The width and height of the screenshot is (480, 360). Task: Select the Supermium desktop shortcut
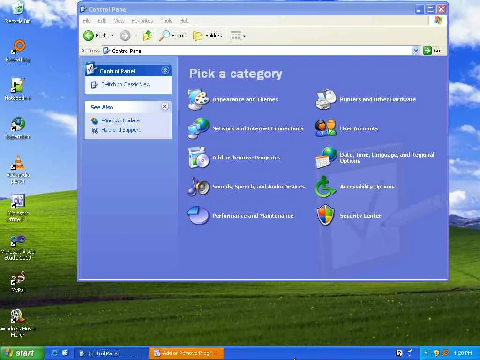pyautogui.click(x=18, y=128)
